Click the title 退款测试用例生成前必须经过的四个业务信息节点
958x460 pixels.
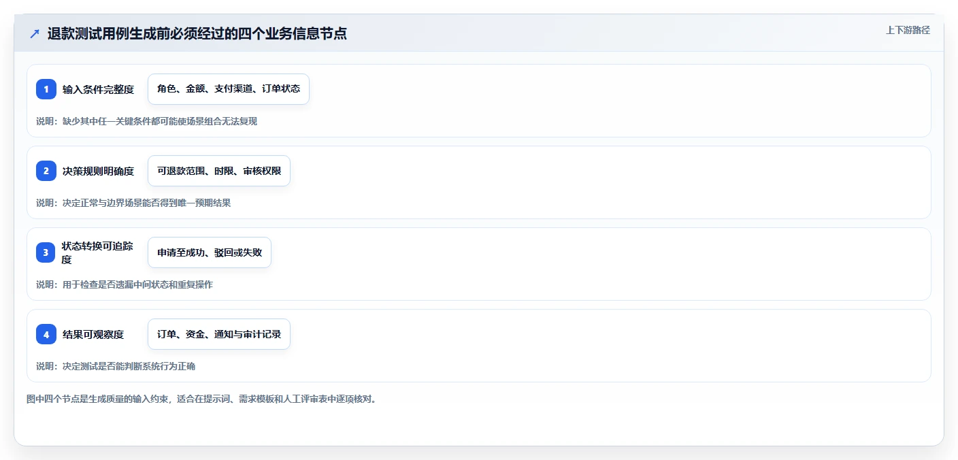[197, 34]
